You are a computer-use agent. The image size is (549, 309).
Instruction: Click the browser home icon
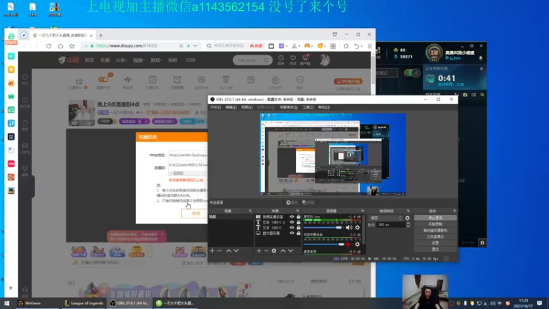pos(60,46)
